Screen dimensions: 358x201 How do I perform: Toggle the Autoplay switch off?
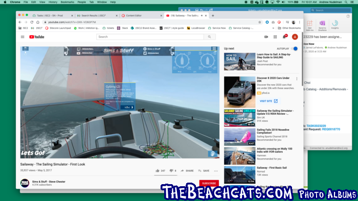point(295,48)
